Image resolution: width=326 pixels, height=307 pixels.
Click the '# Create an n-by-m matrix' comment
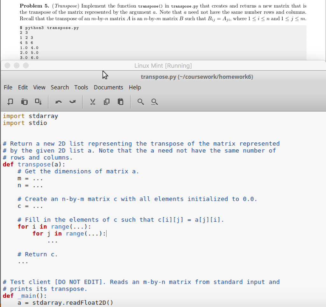pos(137,199)
